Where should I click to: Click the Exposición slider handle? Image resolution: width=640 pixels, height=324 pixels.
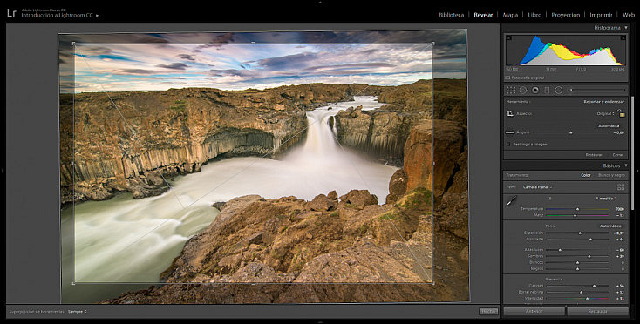coord(580,233)
